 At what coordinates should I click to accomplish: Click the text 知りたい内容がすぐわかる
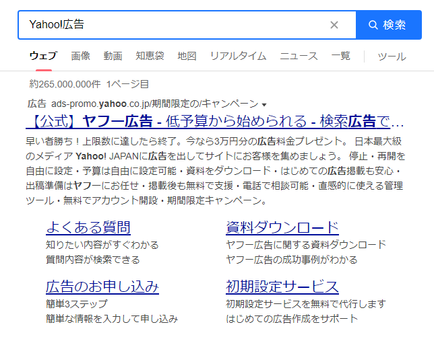click(102, 245)
